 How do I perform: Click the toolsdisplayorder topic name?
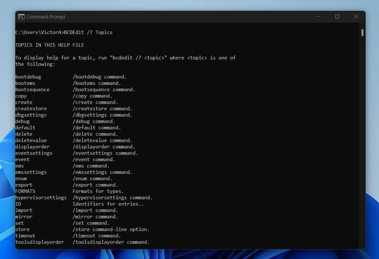point(39,242)
